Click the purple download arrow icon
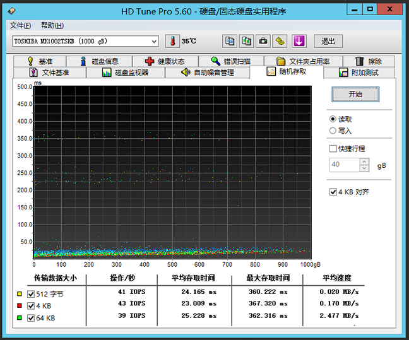 click(299, 41)
